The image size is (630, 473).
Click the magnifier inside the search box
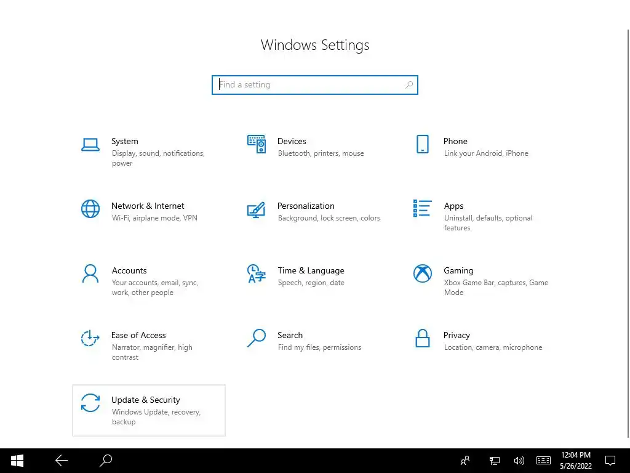(409, 85)
